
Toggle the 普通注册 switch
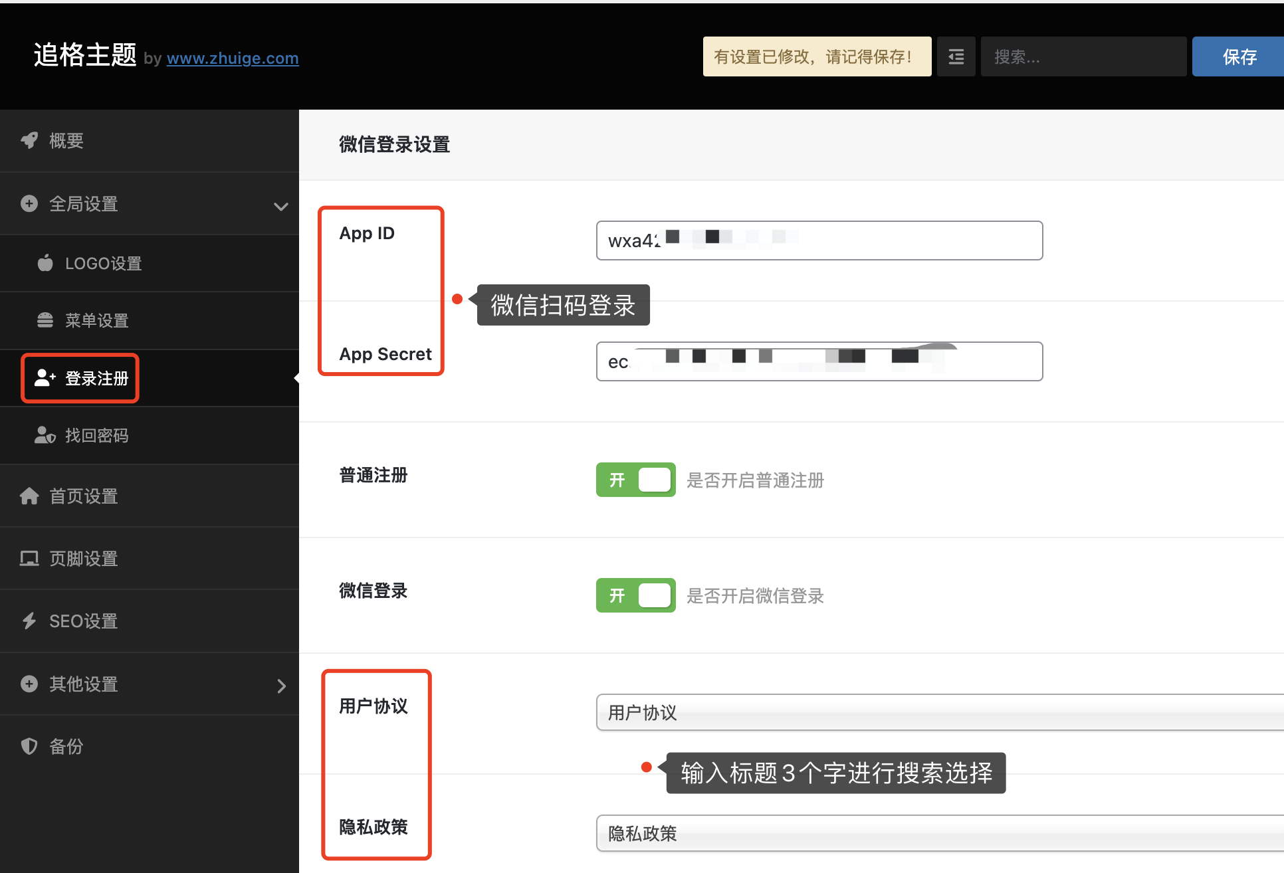pyautogui.click(x=636, y=480)
